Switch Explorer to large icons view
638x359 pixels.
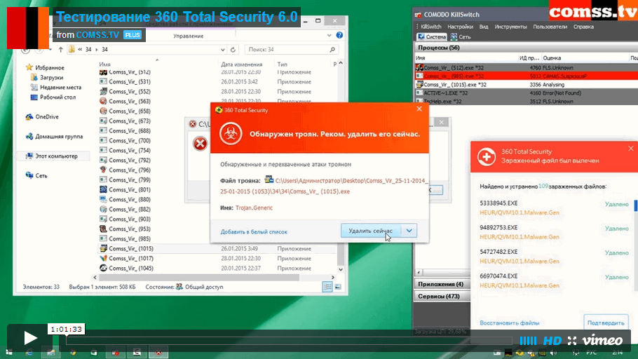click(x=338, y=287)
